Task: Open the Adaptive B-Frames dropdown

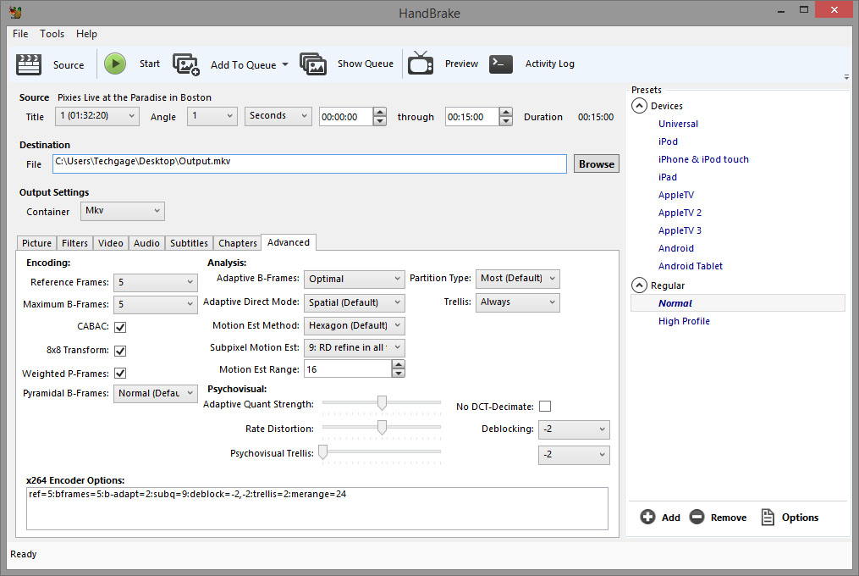Action: [355, 279]
